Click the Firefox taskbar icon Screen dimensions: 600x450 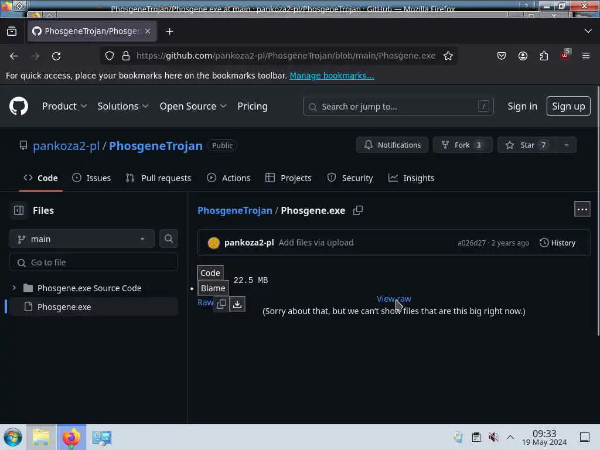tap(71, 437)
